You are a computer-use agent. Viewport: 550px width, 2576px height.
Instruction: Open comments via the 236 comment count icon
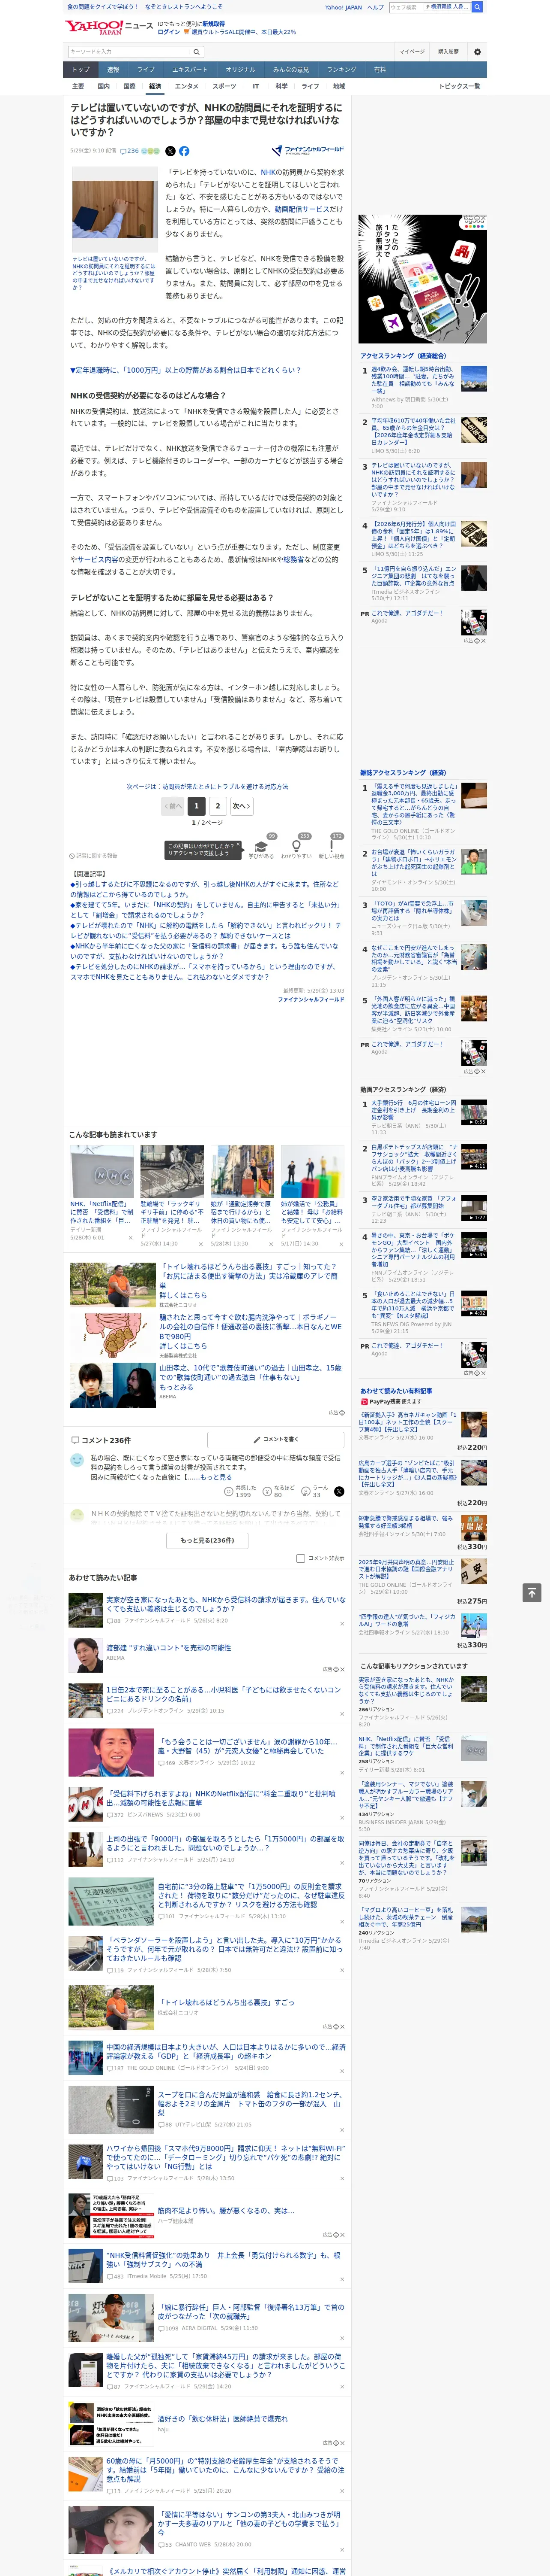point(131,151)
